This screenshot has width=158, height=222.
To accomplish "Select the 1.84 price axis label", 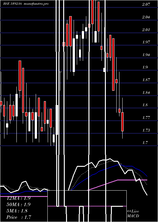I will (x=146, y=93).
